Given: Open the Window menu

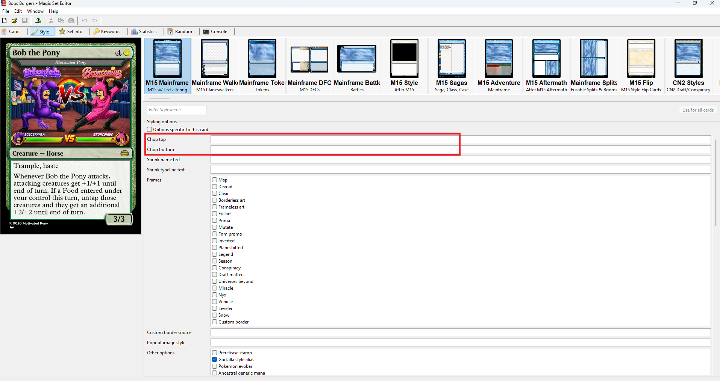Looking at the screenshot, I should click(35, 11).
